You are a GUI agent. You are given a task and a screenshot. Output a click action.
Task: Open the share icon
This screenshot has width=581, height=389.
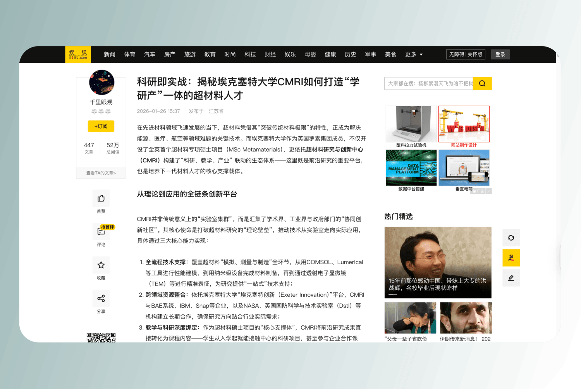[101, 298]
